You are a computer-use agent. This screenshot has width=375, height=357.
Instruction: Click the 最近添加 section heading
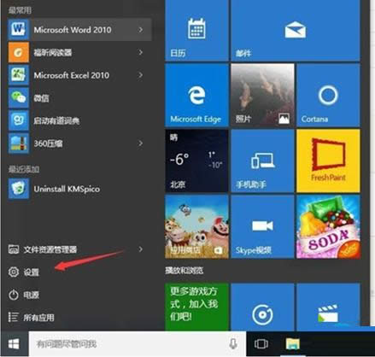click(24, 169)
